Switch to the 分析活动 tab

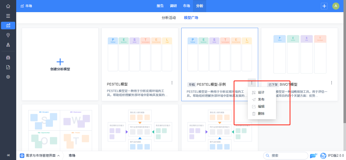tap(169, 18)
